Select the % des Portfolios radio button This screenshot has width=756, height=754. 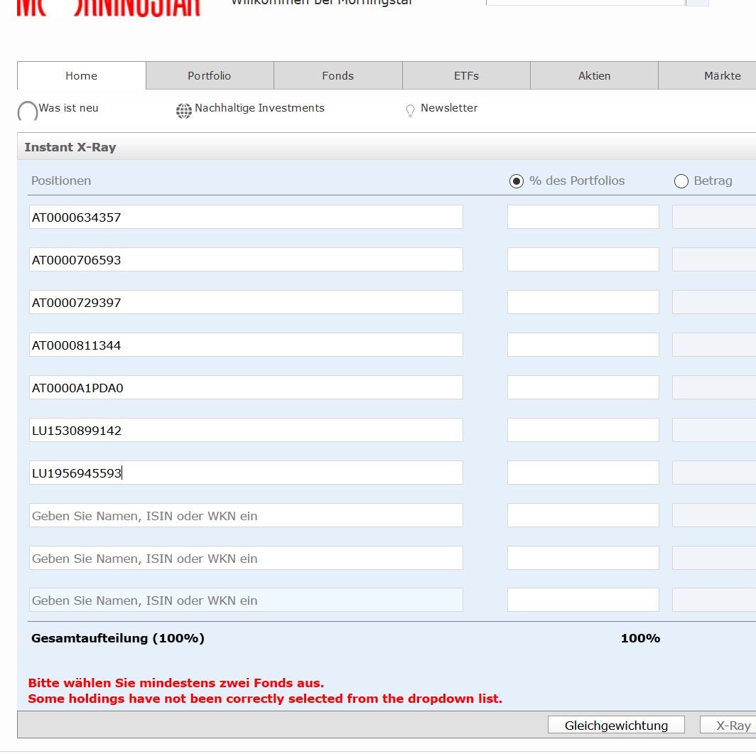[x=517, y=181]
